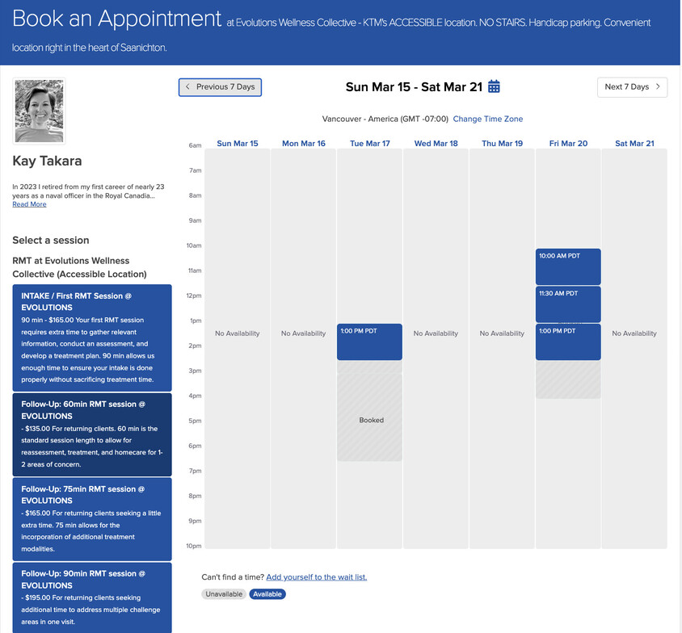Choose Follow-Up: 60min RMT session
The height and width of the screenshot is (633, 682).
tap(91, 434)
